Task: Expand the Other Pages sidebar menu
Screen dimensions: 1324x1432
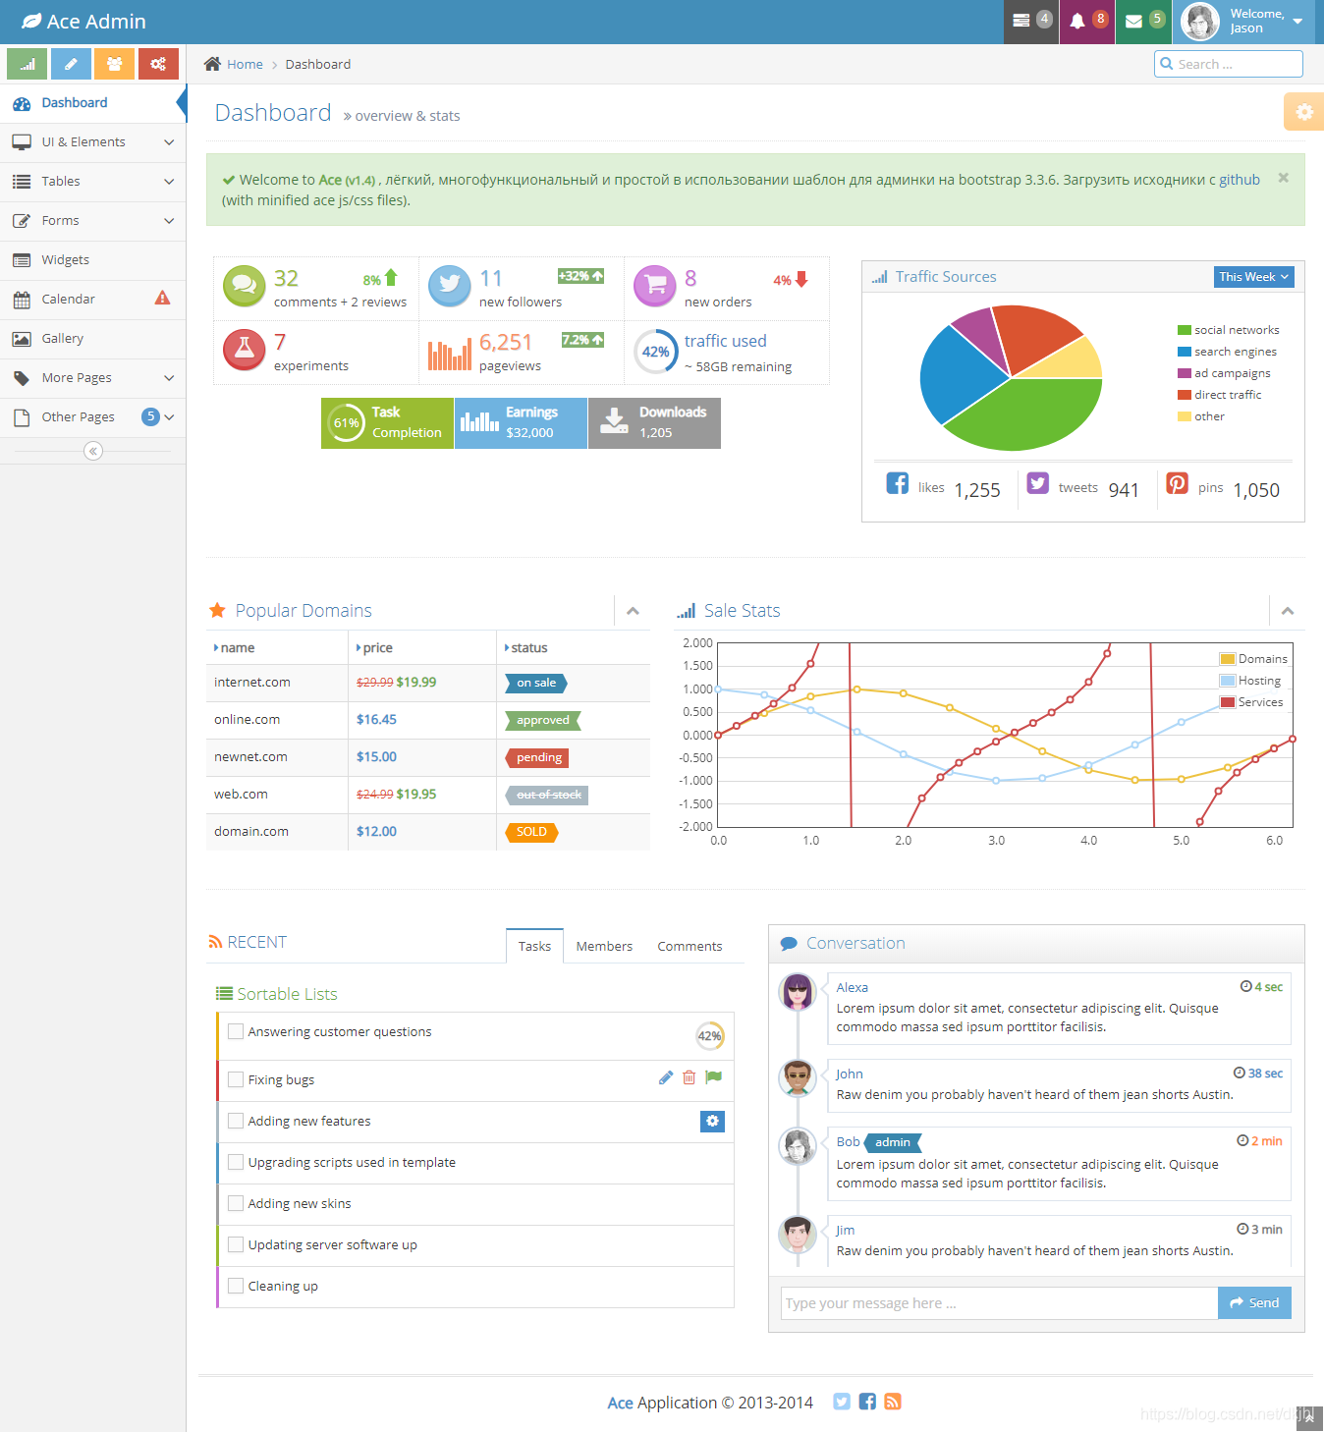Action: 92,417
